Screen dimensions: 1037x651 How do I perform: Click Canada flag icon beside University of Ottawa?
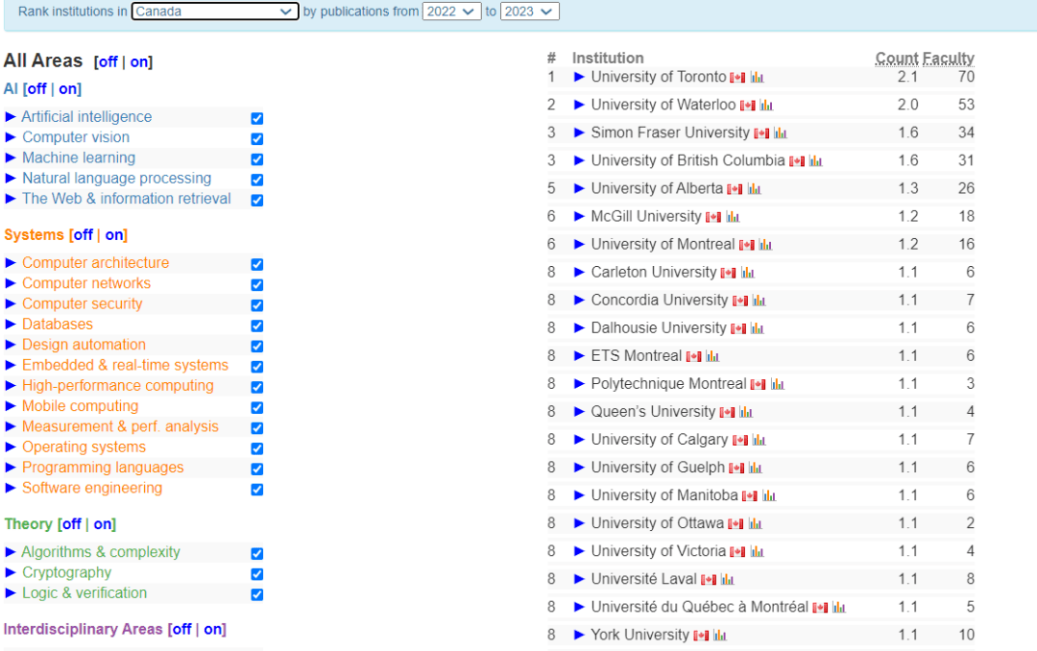[736, 524]
